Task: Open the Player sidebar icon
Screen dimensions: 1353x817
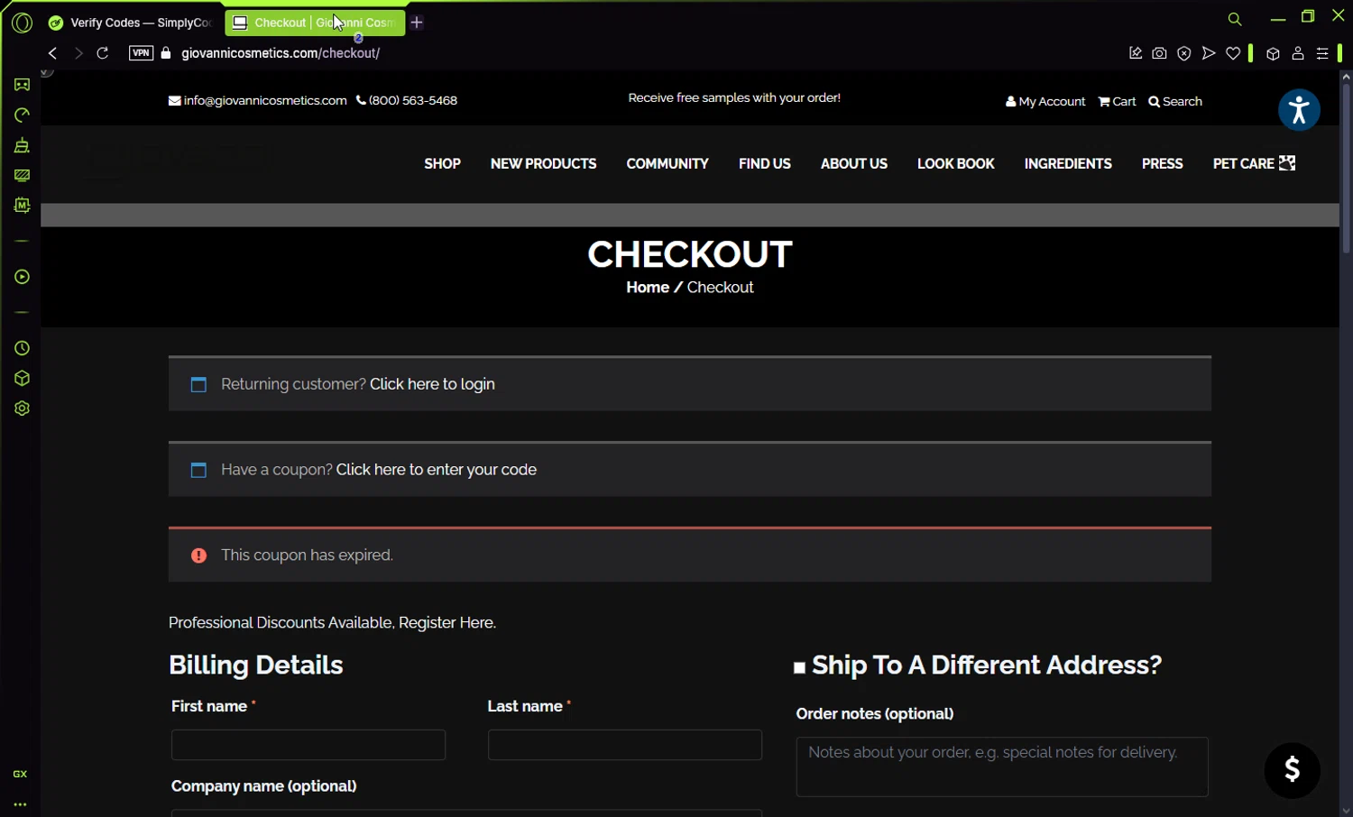Action: point(22,277)
